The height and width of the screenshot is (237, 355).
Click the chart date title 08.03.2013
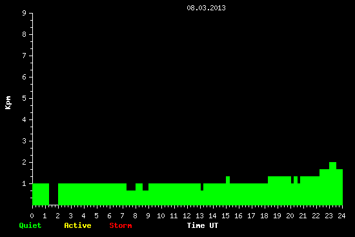click(206, 8)
